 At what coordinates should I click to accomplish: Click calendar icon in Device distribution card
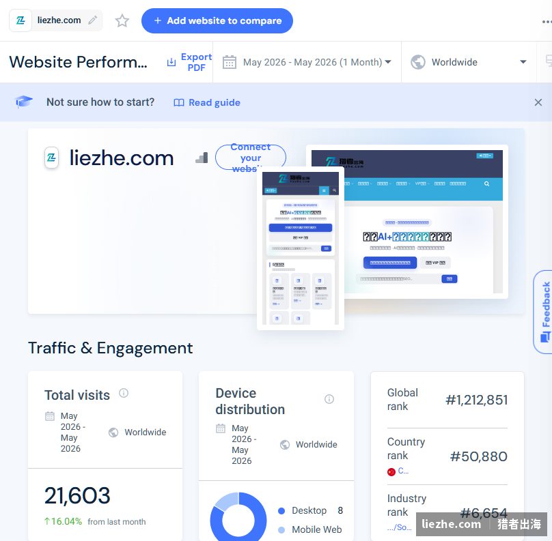point(221,428)
